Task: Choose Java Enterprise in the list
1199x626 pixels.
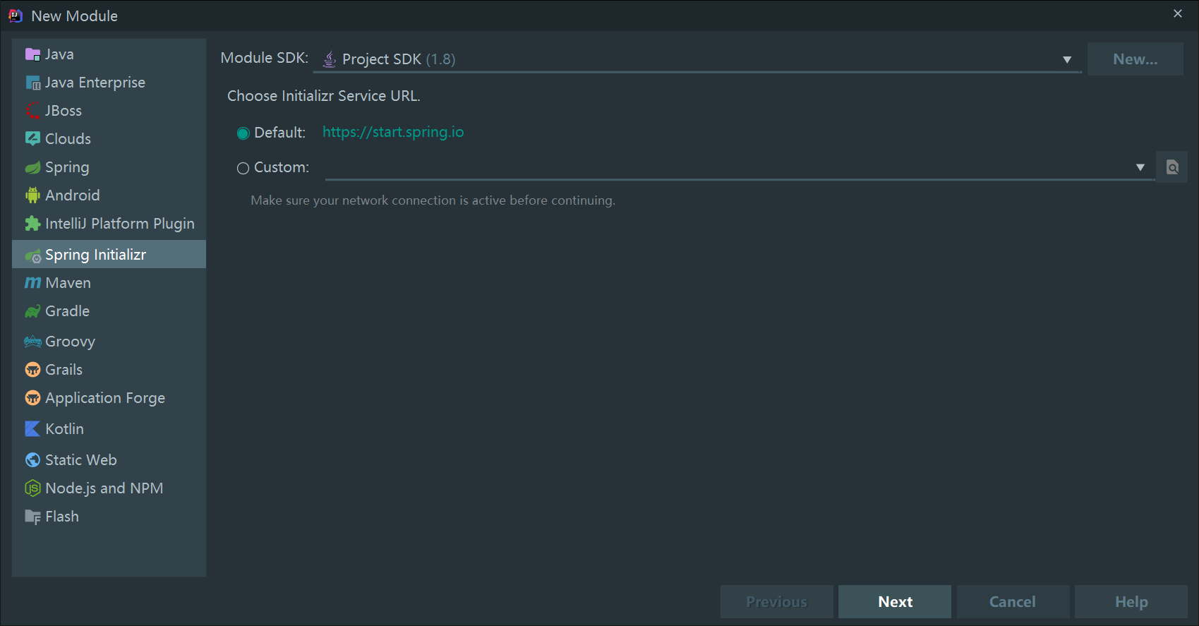Action: coord(95,83)
